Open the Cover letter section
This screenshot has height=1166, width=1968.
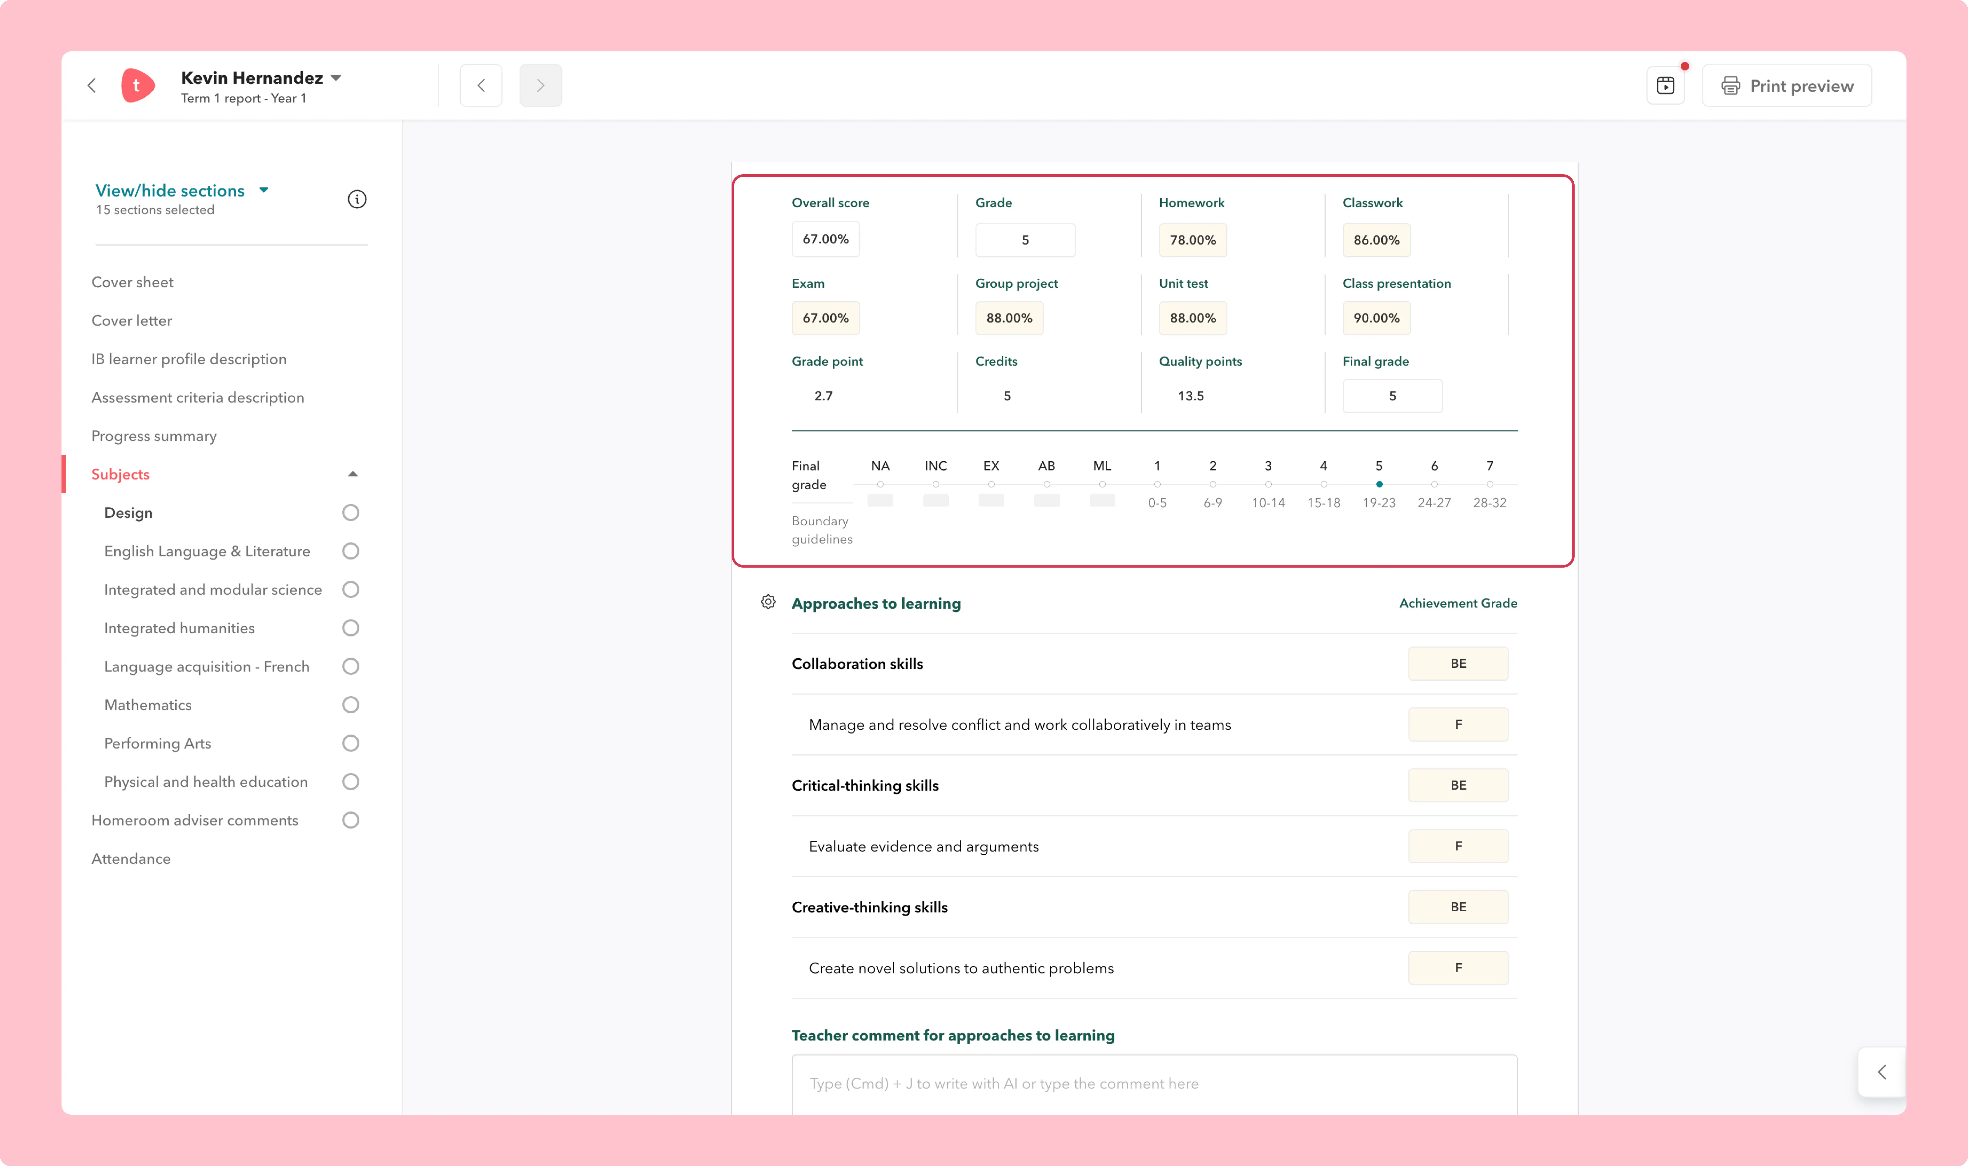132,321
